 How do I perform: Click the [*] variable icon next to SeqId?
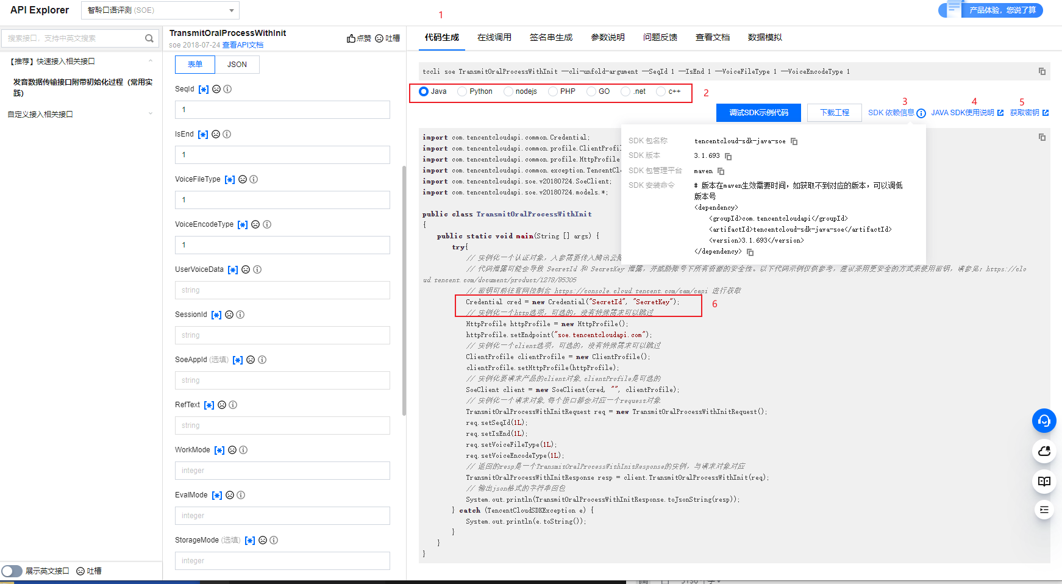(204, 89)
